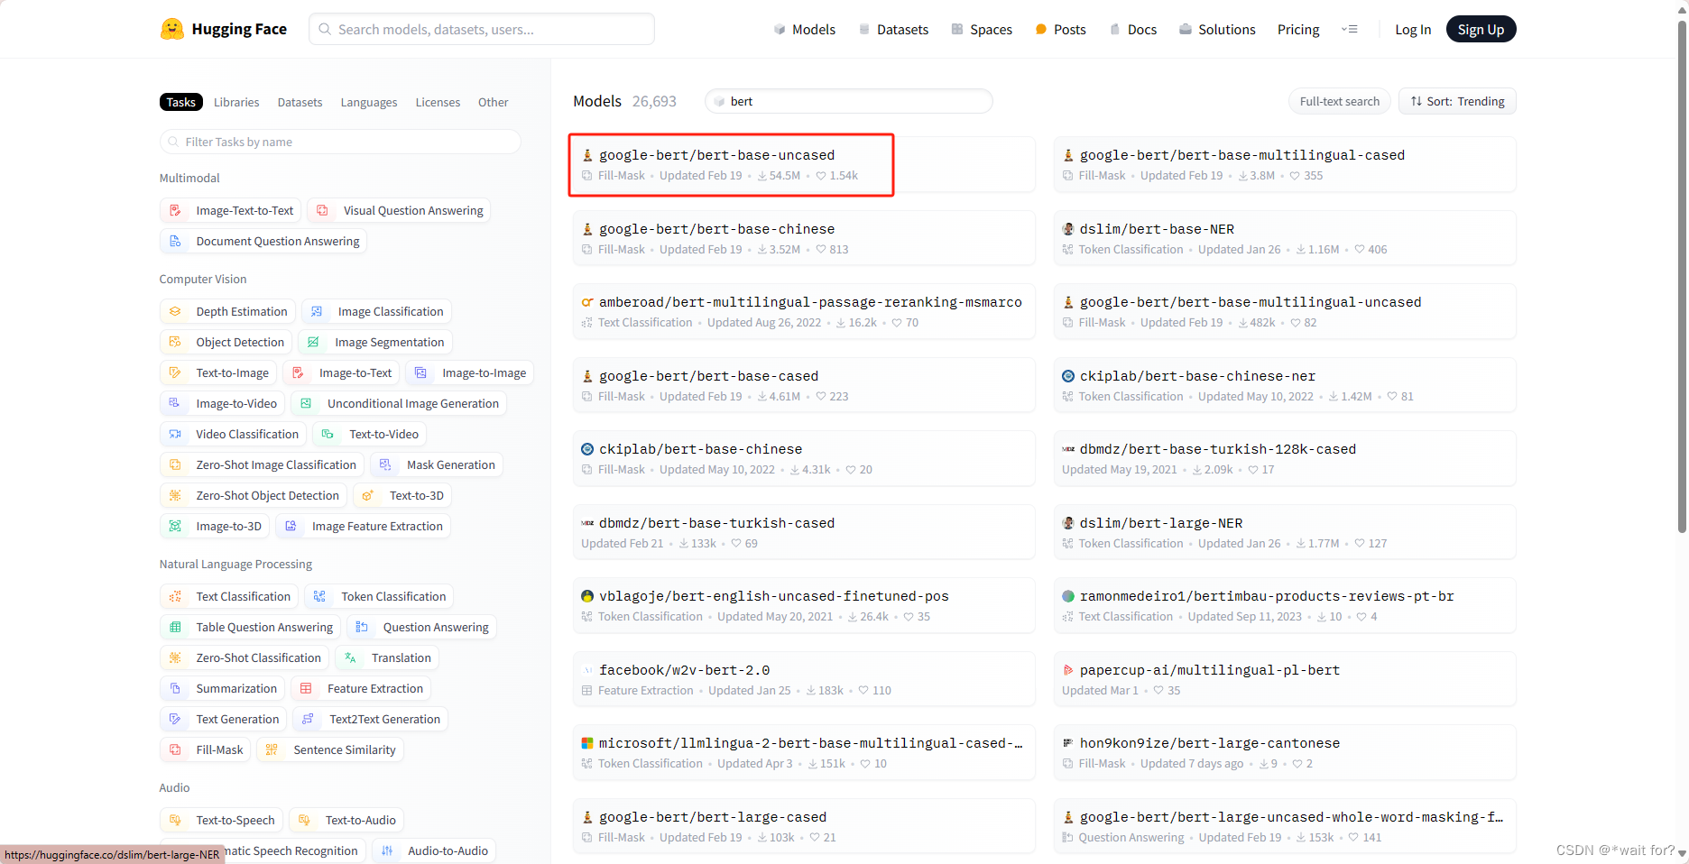Click the Solutions icon in navbar
This screenshot has height=864, width=1689.
click(x=1186, y=30)
